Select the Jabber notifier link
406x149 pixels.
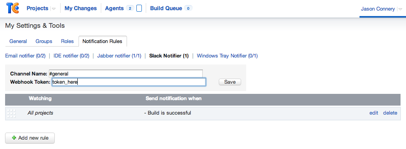[119, 56]
